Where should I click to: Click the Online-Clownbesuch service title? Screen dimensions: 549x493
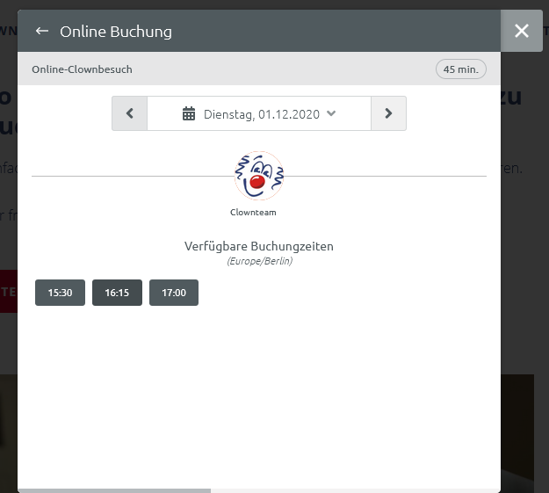pyautogui.click(x=83, y=69)
